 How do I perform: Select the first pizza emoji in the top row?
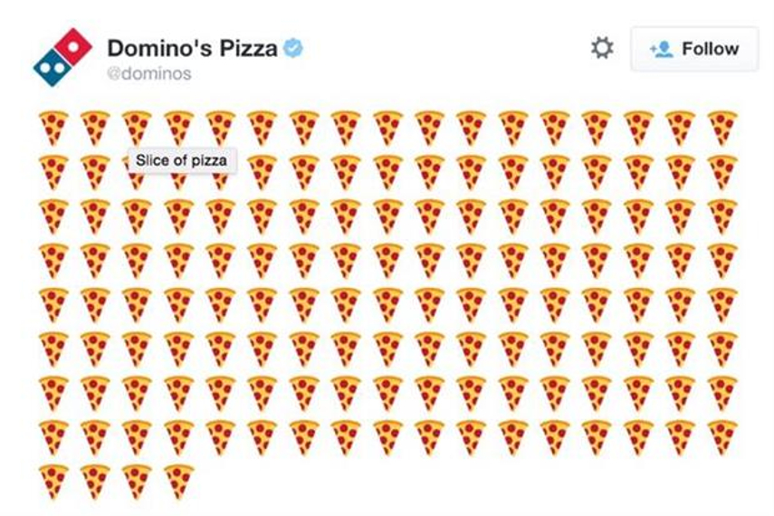tap(53, 128)
